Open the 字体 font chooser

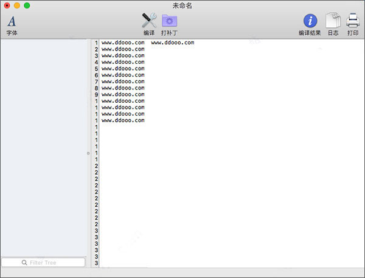click(12, 25)
